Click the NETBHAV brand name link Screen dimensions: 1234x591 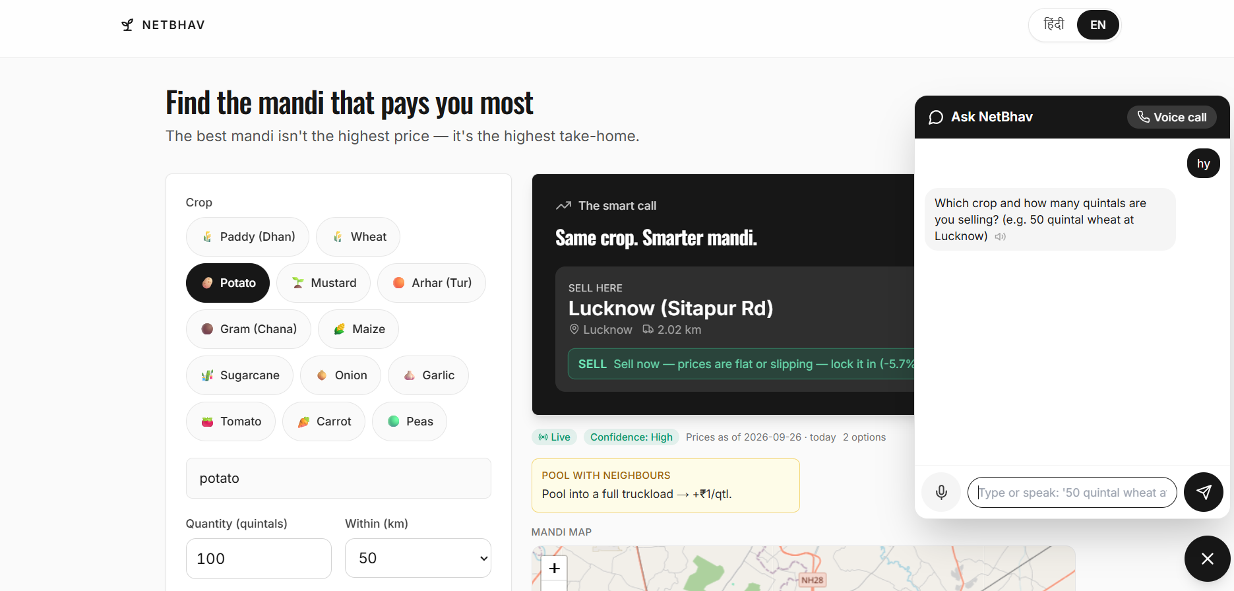point(173,25)
